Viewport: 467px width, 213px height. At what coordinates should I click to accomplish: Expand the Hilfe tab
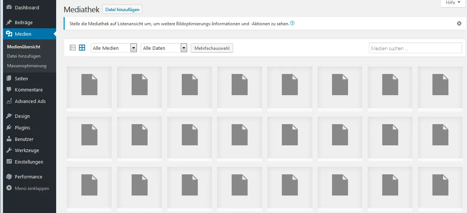pos(453,3)
